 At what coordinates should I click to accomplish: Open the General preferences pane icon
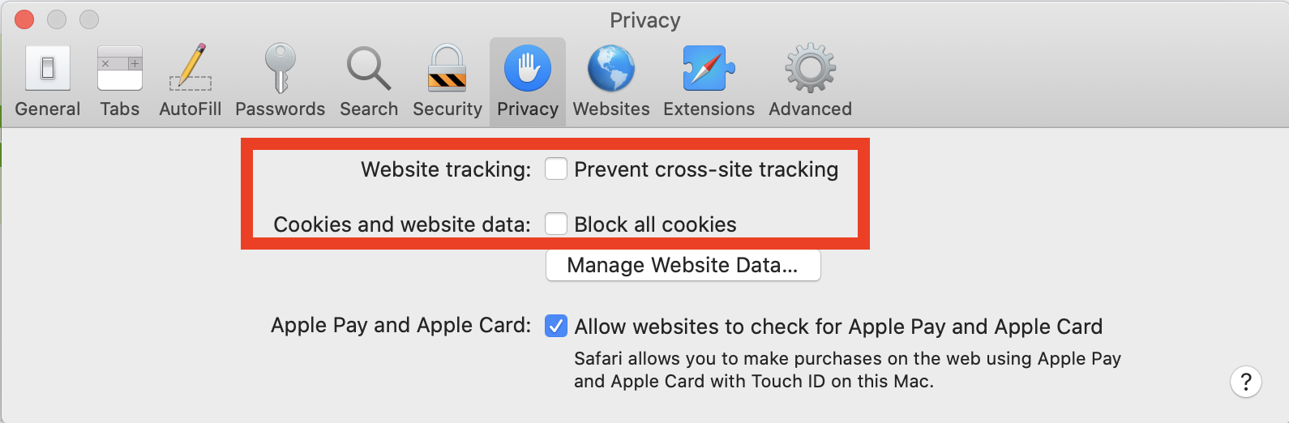click(x=48, y=68)
